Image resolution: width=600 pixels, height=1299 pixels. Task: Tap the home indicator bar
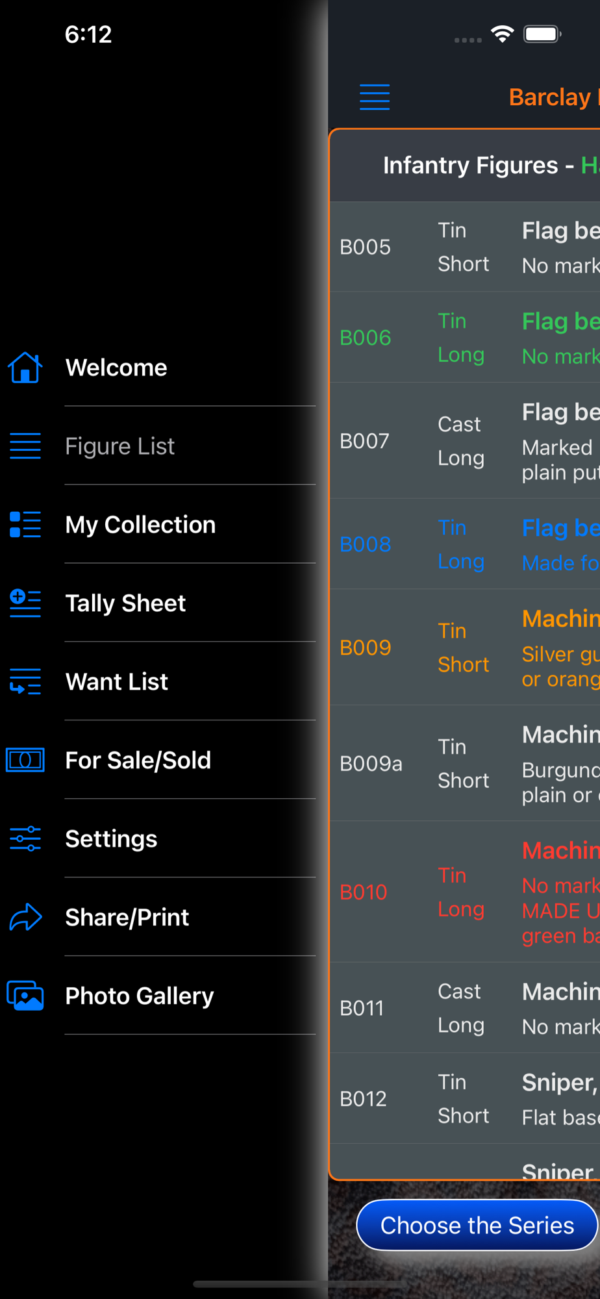300,1284
